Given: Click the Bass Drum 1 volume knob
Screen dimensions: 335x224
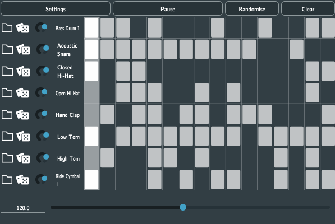Looking at the screenshot, I should (x=42, y=27).
